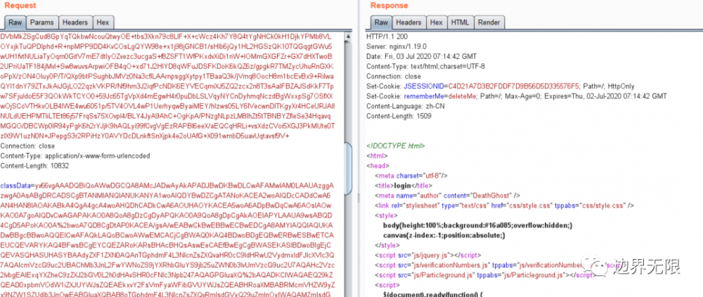
Task: Click the DOCTYPE html line
Action: pos(396,146)
